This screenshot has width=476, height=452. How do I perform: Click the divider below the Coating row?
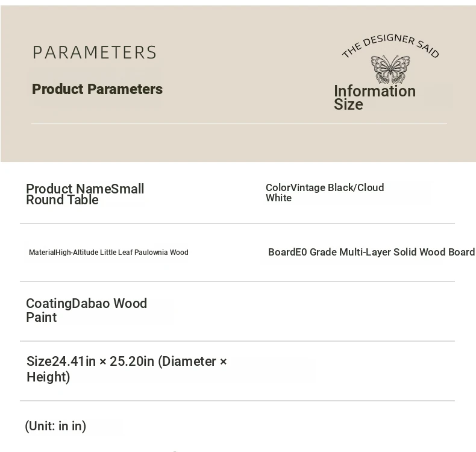(237, 341)
